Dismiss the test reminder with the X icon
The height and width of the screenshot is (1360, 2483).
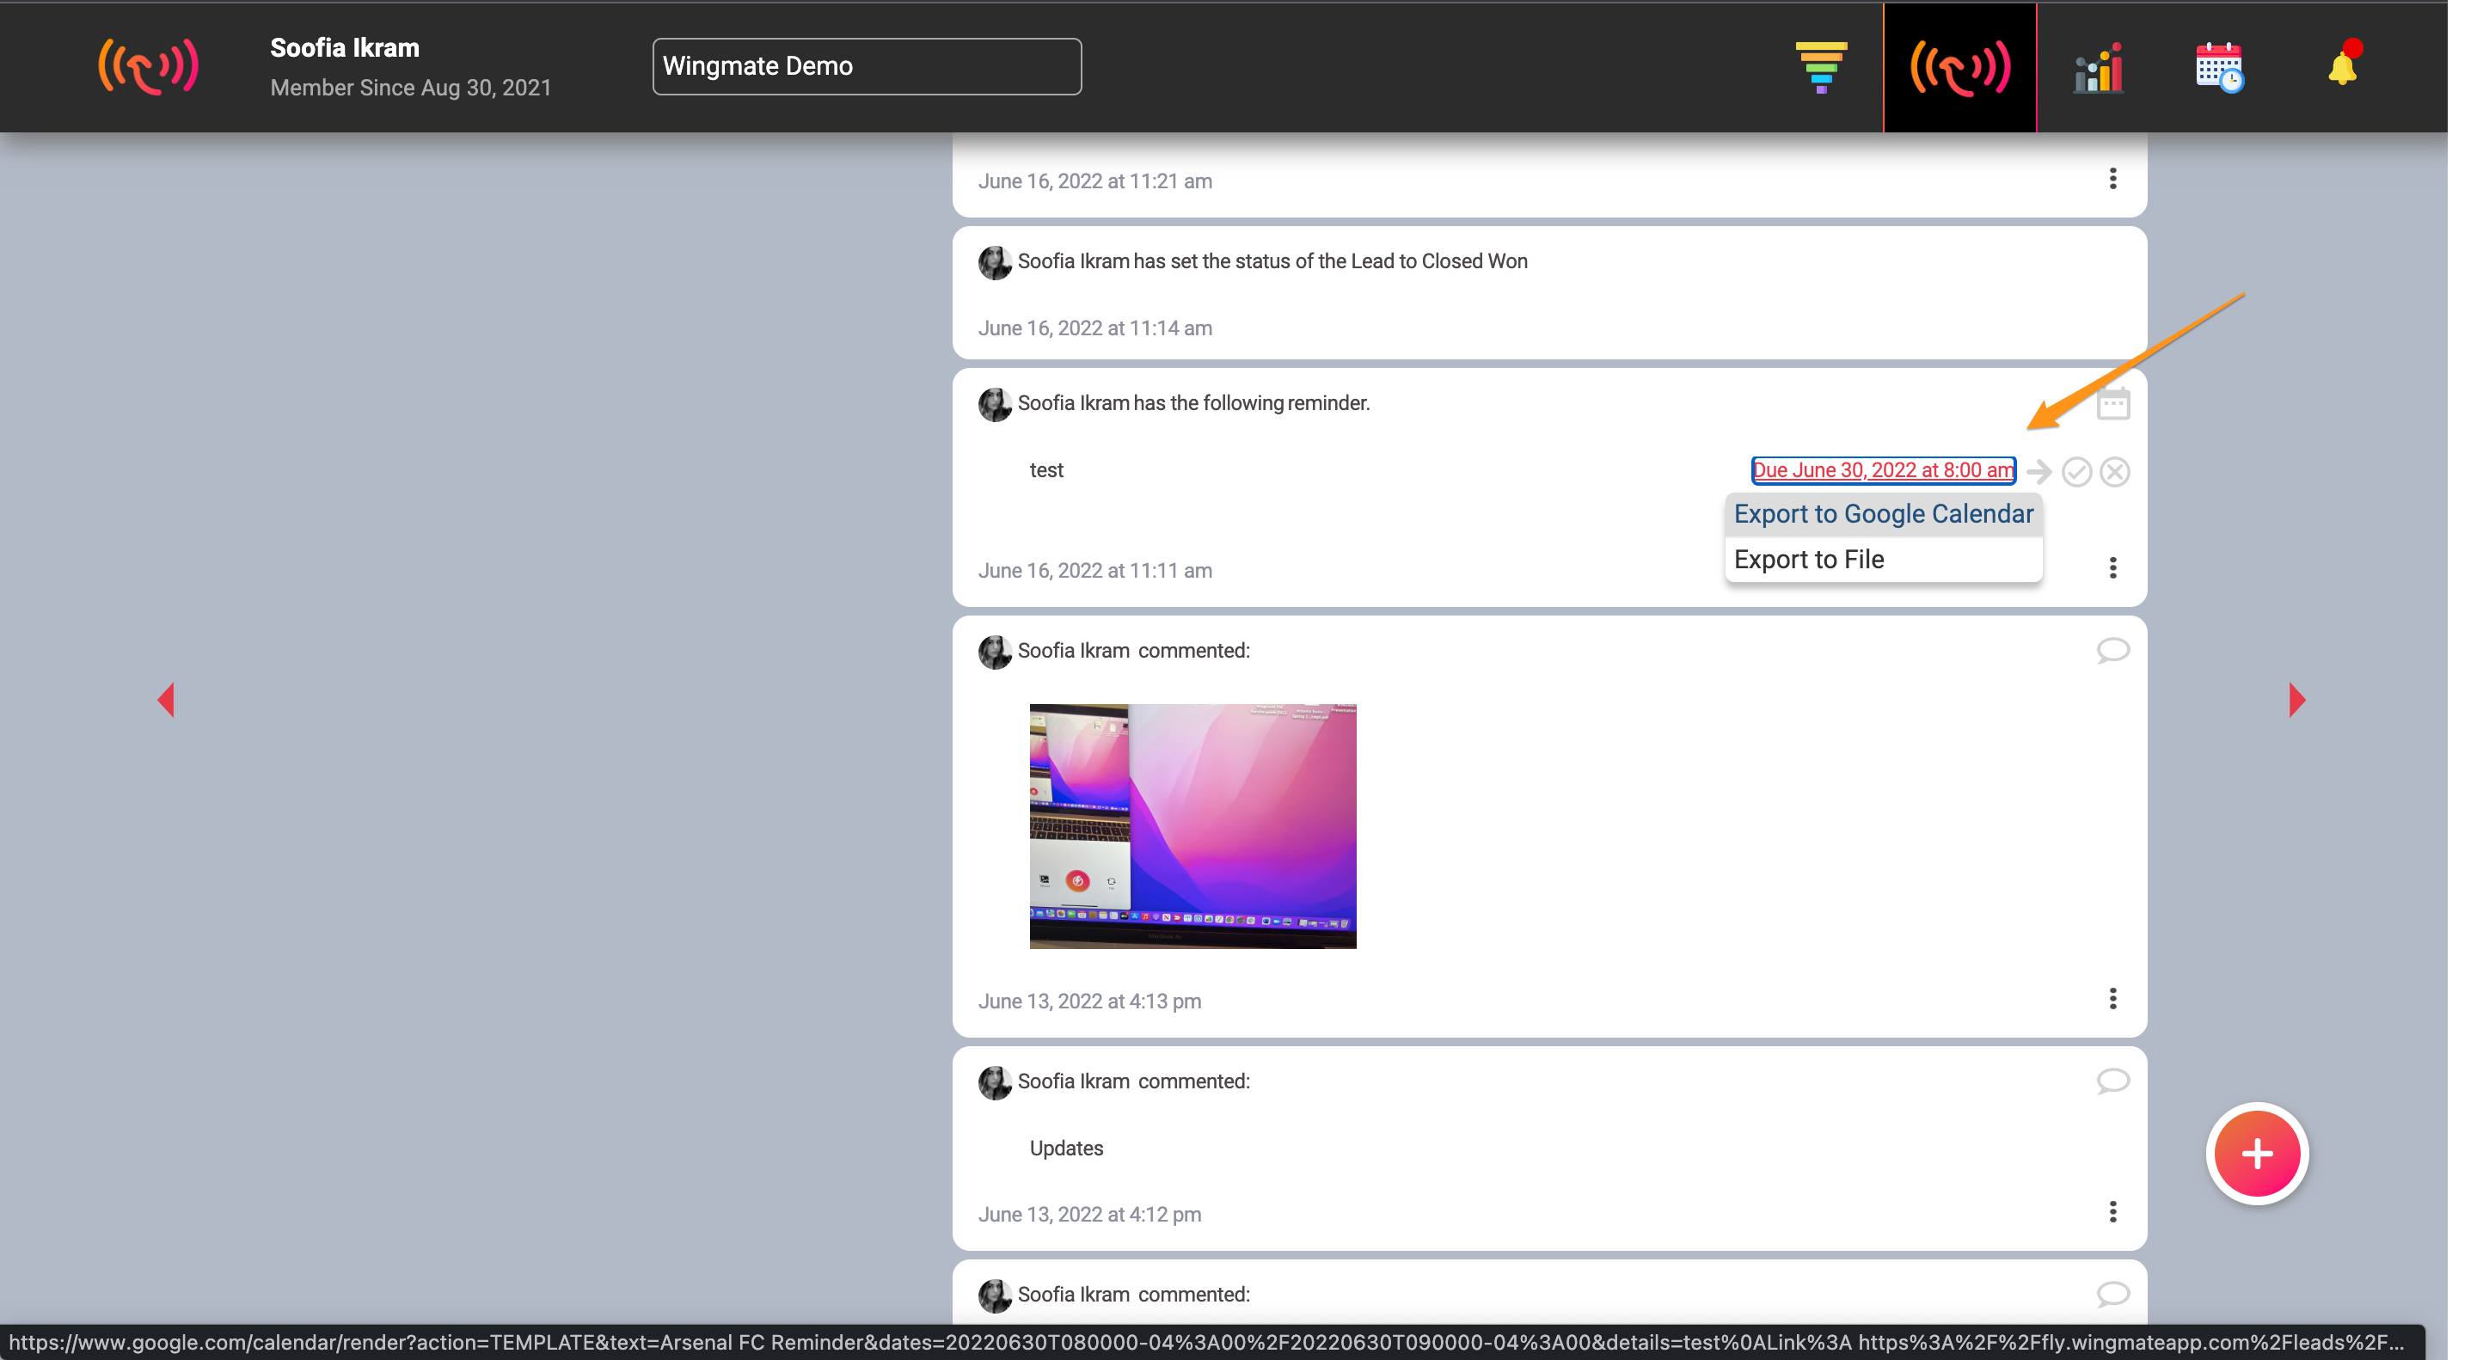[2115, 471]
